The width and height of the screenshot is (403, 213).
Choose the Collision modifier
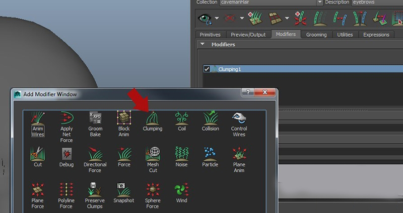point(210,122)
